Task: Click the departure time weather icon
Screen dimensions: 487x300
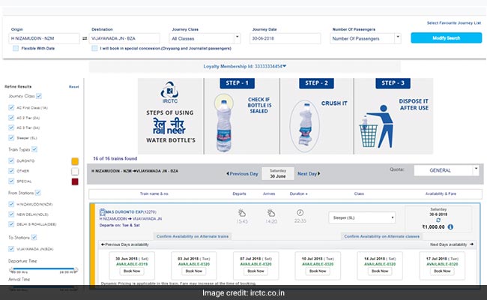Action: (242, 213)
